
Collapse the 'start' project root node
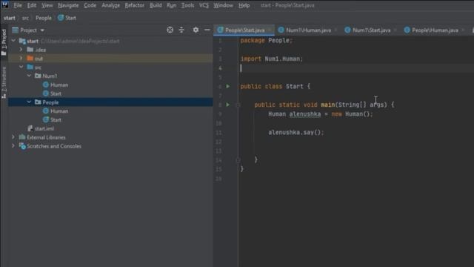(13, 41)
